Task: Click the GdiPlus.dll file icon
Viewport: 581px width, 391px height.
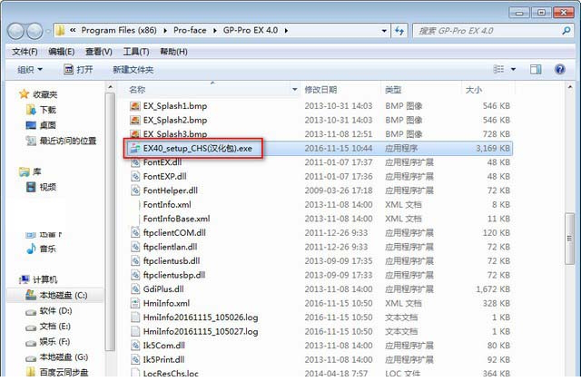Action: [x=135, y=288]
